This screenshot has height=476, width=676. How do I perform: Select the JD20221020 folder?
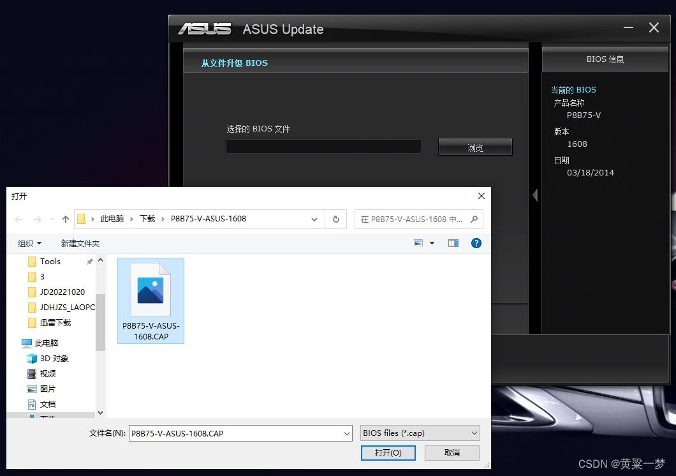pyautogui.click(x=62, y=292)
